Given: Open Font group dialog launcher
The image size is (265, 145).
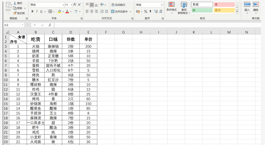Looking at the screenshot, I should [x=81, y=18].
